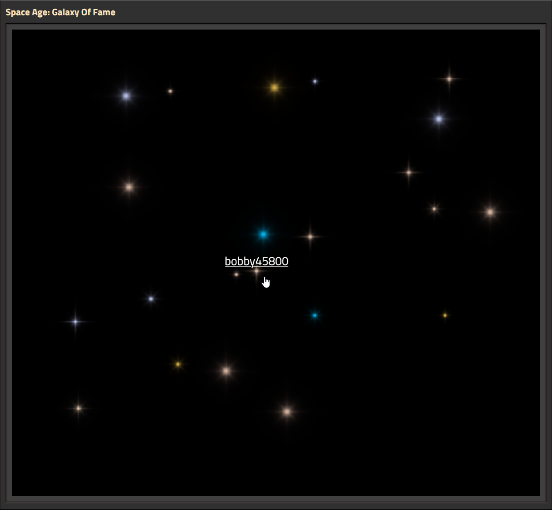Select the large cyan star above bobby45800
Screen dimensions: 552x510
(263, 235)
